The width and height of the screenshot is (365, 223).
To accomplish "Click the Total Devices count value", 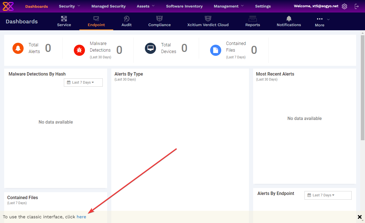I will [184, 48].
